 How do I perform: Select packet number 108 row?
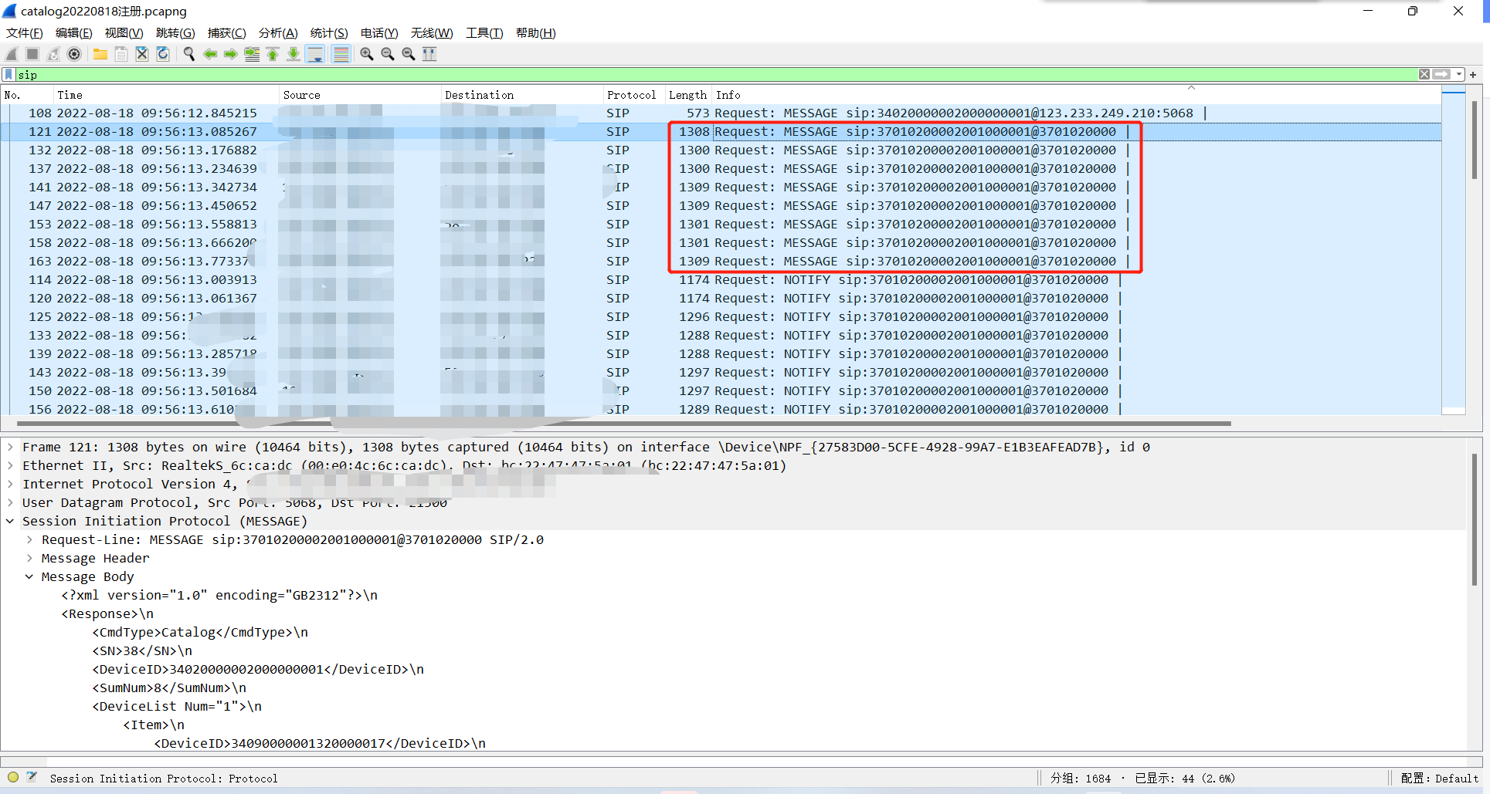click(721, 113)
